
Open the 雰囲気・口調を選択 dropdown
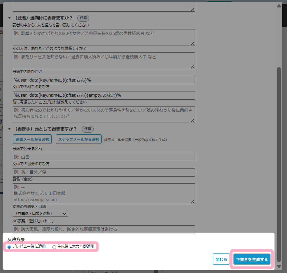click(40, 214)
